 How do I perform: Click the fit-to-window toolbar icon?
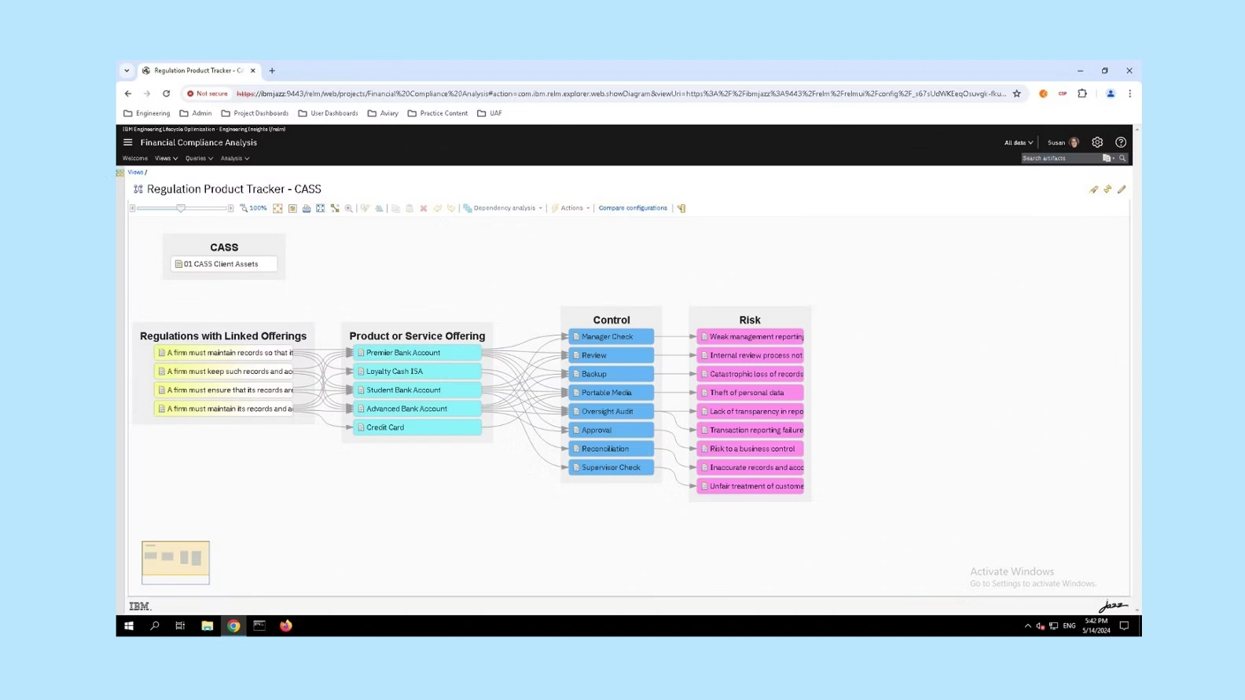[277, 208]
